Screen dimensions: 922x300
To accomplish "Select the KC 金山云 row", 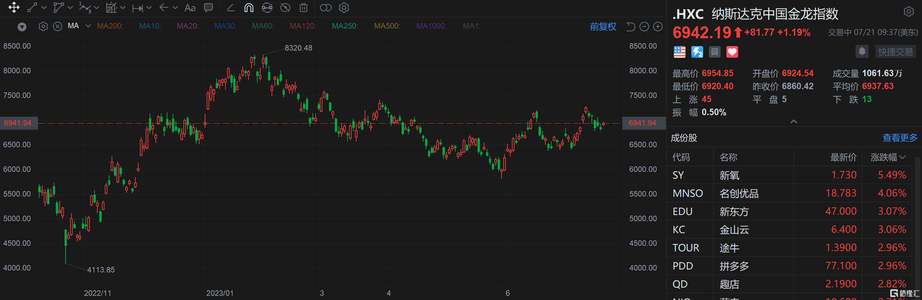I will click(x=789, y=230).
